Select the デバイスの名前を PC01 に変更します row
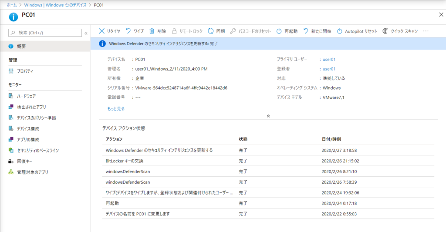This screenshot has height=232, width=446. (268, 214)
